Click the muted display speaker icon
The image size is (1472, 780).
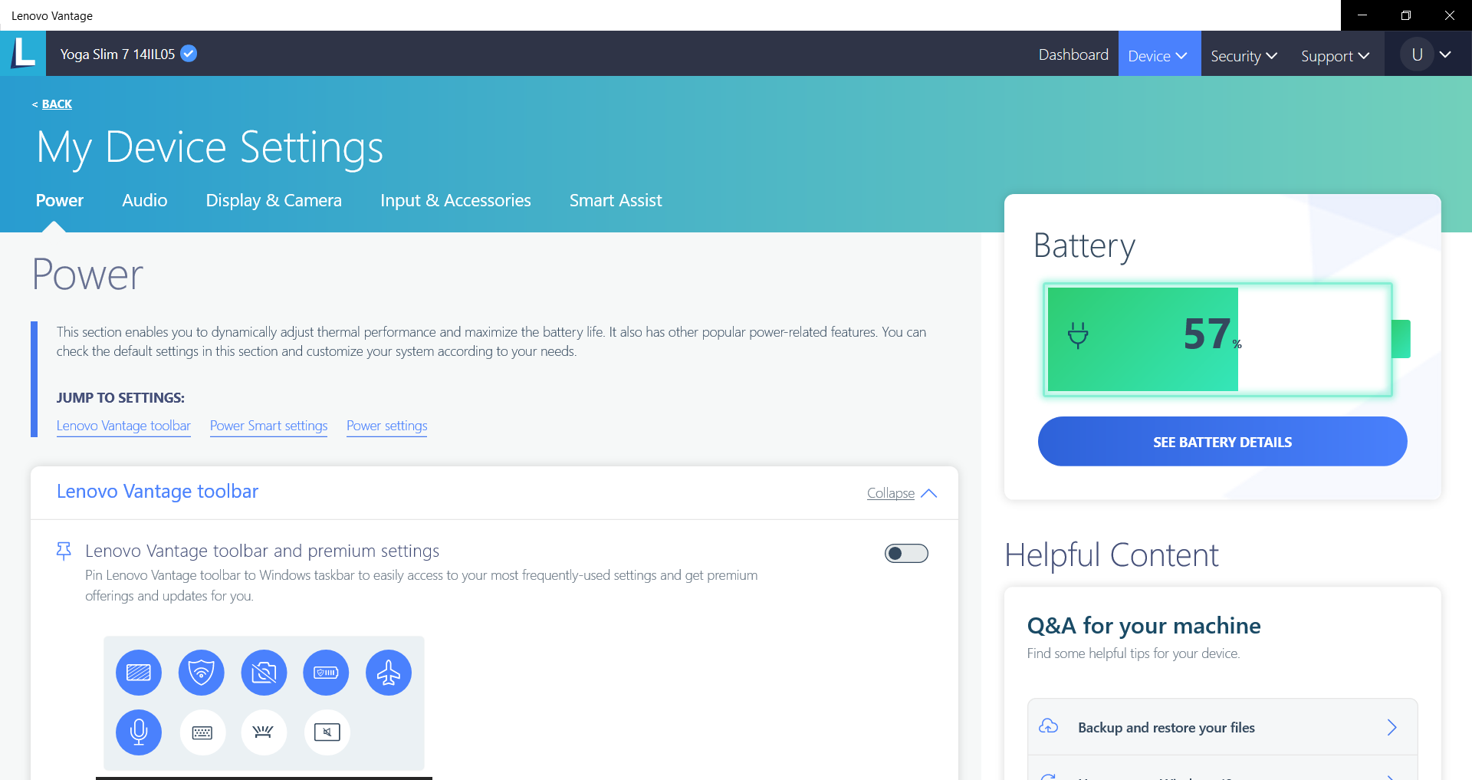pyautogui.click(x=327, y=732)
